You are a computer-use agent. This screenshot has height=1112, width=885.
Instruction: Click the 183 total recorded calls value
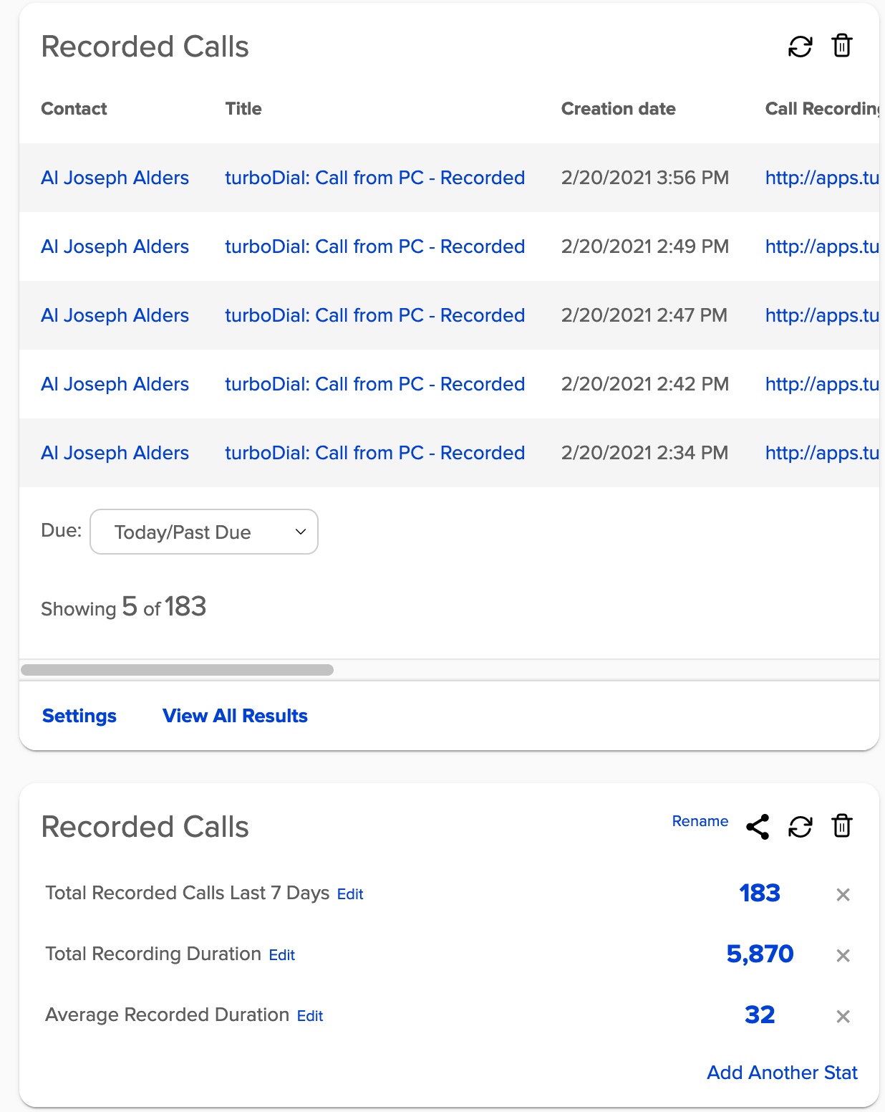pyautogui.click(x=760, y=893)
